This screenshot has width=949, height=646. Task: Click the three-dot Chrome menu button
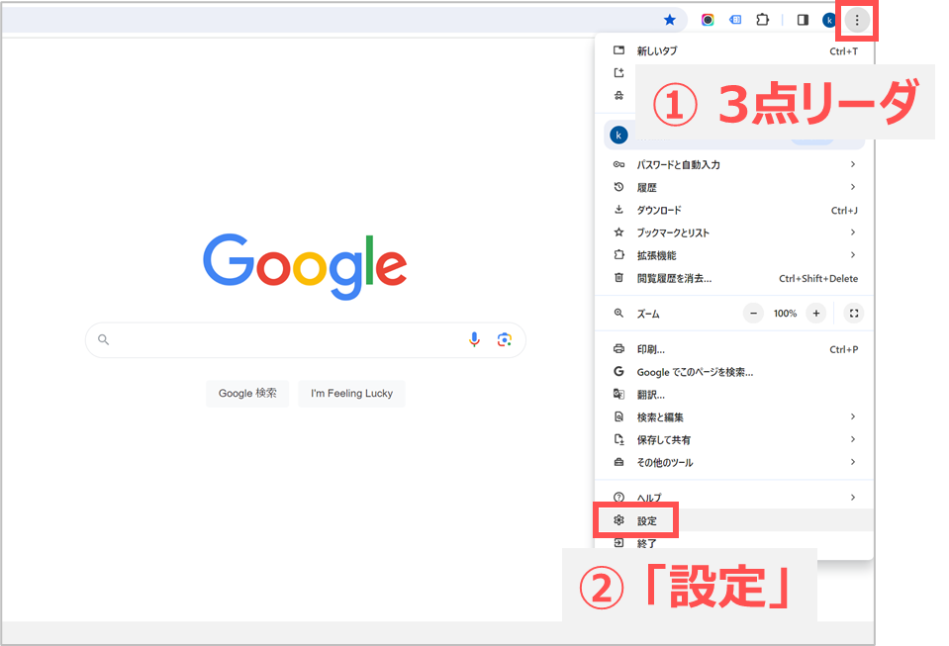[x=856, y=21]
